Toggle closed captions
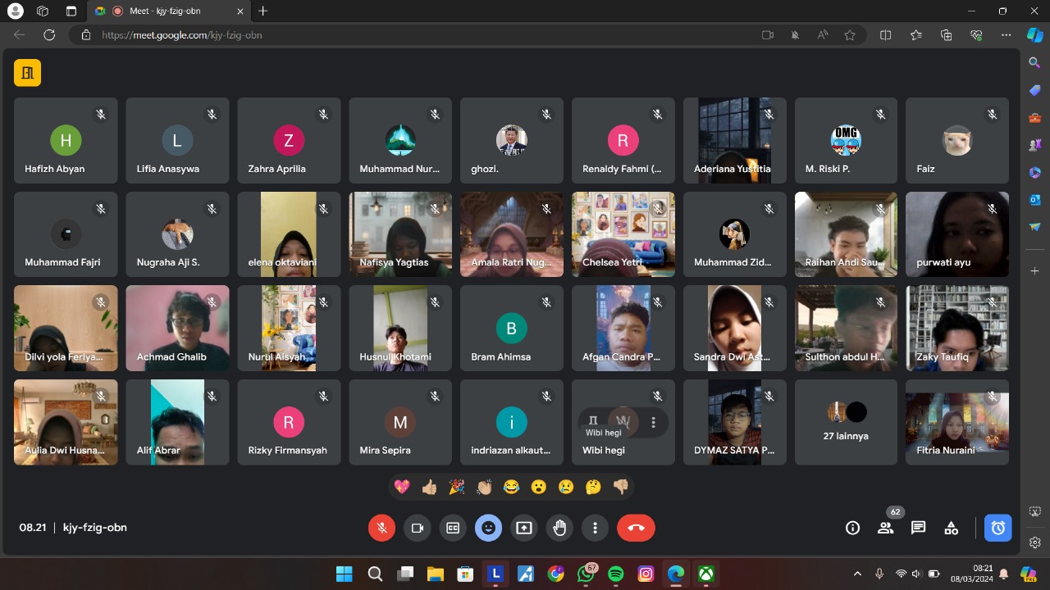 452,528
